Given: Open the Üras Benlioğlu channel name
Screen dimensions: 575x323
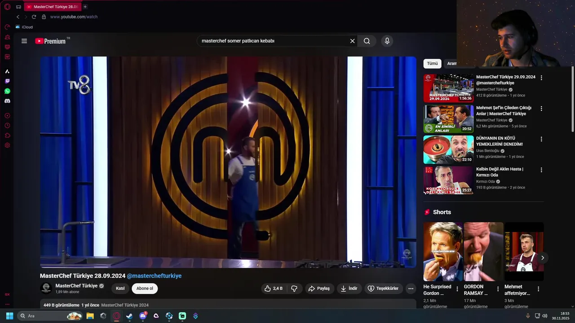Looking at the screenshot, I should [488, 151].
